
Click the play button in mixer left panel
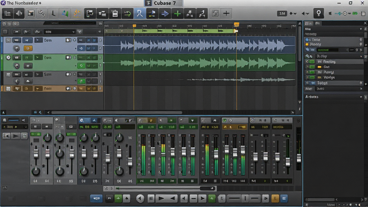point(16,136)
